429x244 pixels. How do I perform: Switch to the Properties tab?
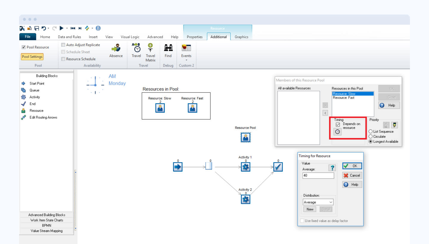click(195, 37)
